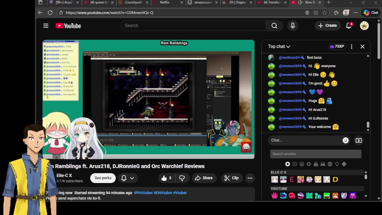Bookmark this page with the star
This screenshot has width=382, height=215.
[324, 13]
